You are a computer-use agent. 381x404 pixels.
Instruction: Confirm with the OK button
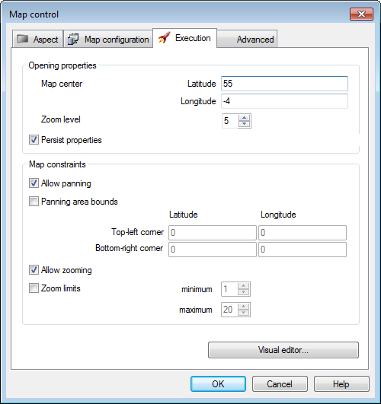click(218, 384)
